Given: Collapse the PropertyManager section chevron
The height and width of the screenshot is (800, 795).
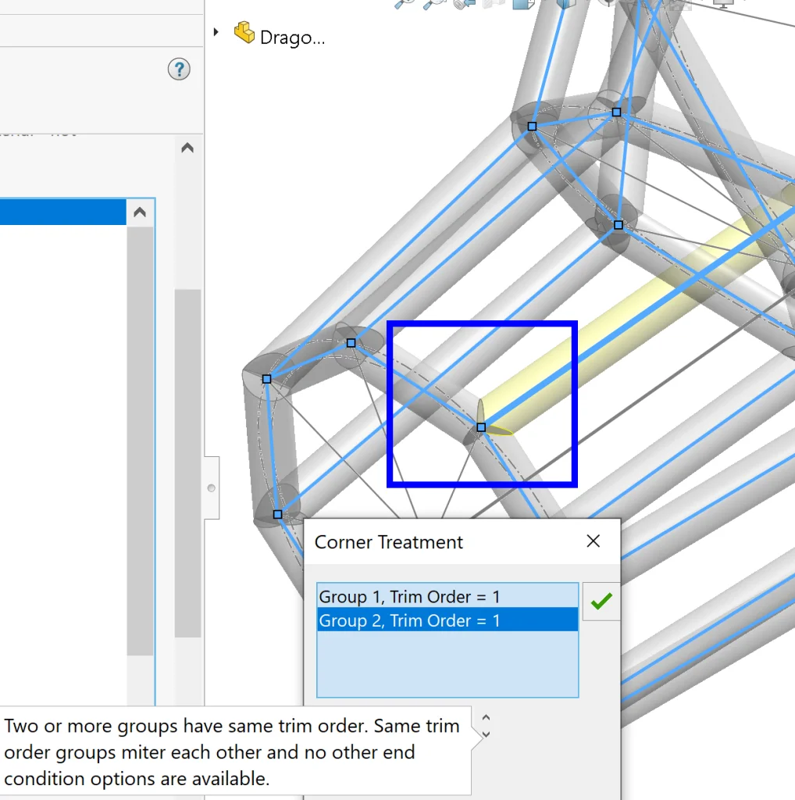Looking at the screenshot, I should (x=187, y=148).
